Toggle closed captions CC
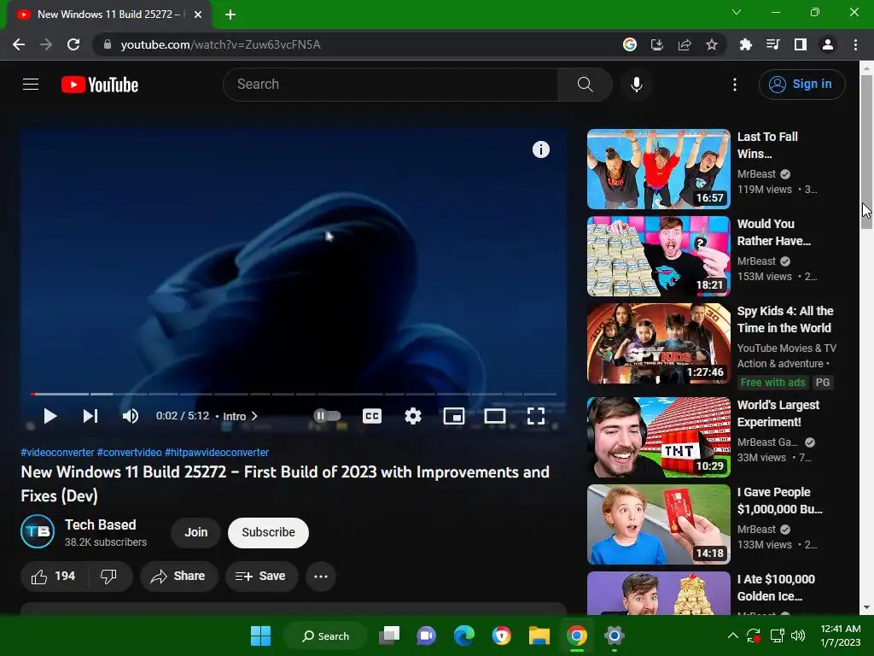This screenshot has width=874, height=656. pyautogui.click(x=372, y=416)
